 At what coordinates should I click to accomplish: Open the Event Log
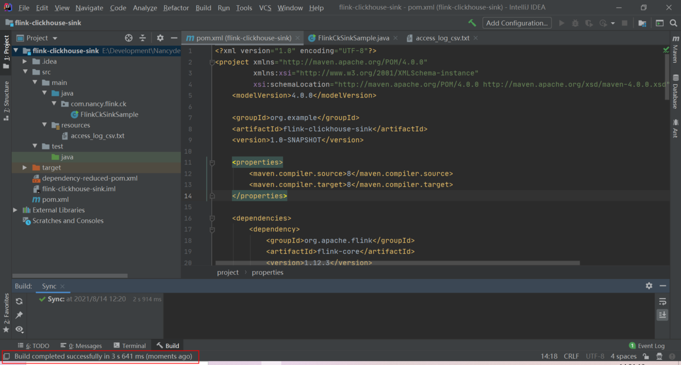[647, 346]
